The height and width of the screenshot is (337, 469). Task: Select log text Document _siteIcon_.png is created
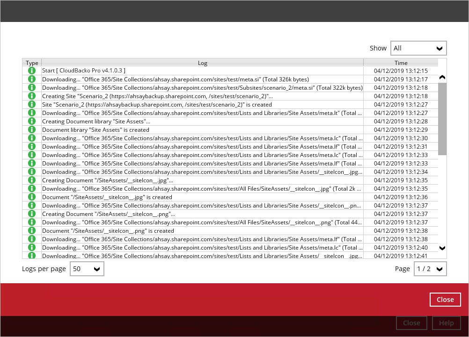pos(108,230)
